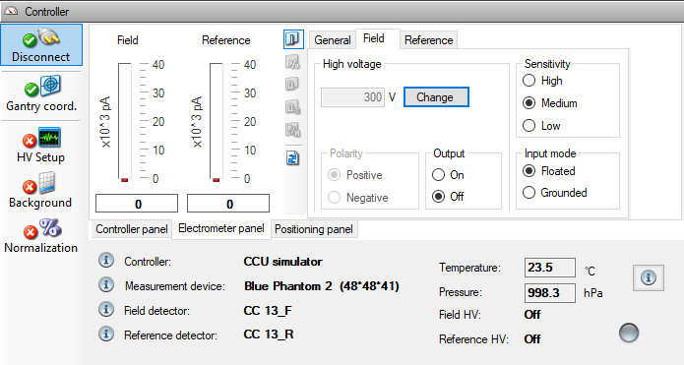684x365 pixels.
Task: Click info icon beside Reference detector
Action: coord(106,334)
